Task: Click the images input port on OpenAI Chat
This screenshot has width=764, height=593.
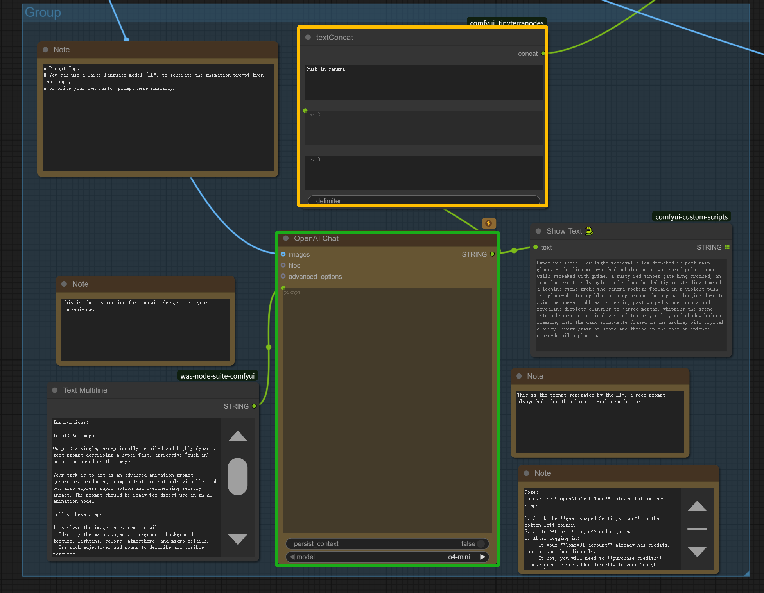Action: [x=283, y=254]
